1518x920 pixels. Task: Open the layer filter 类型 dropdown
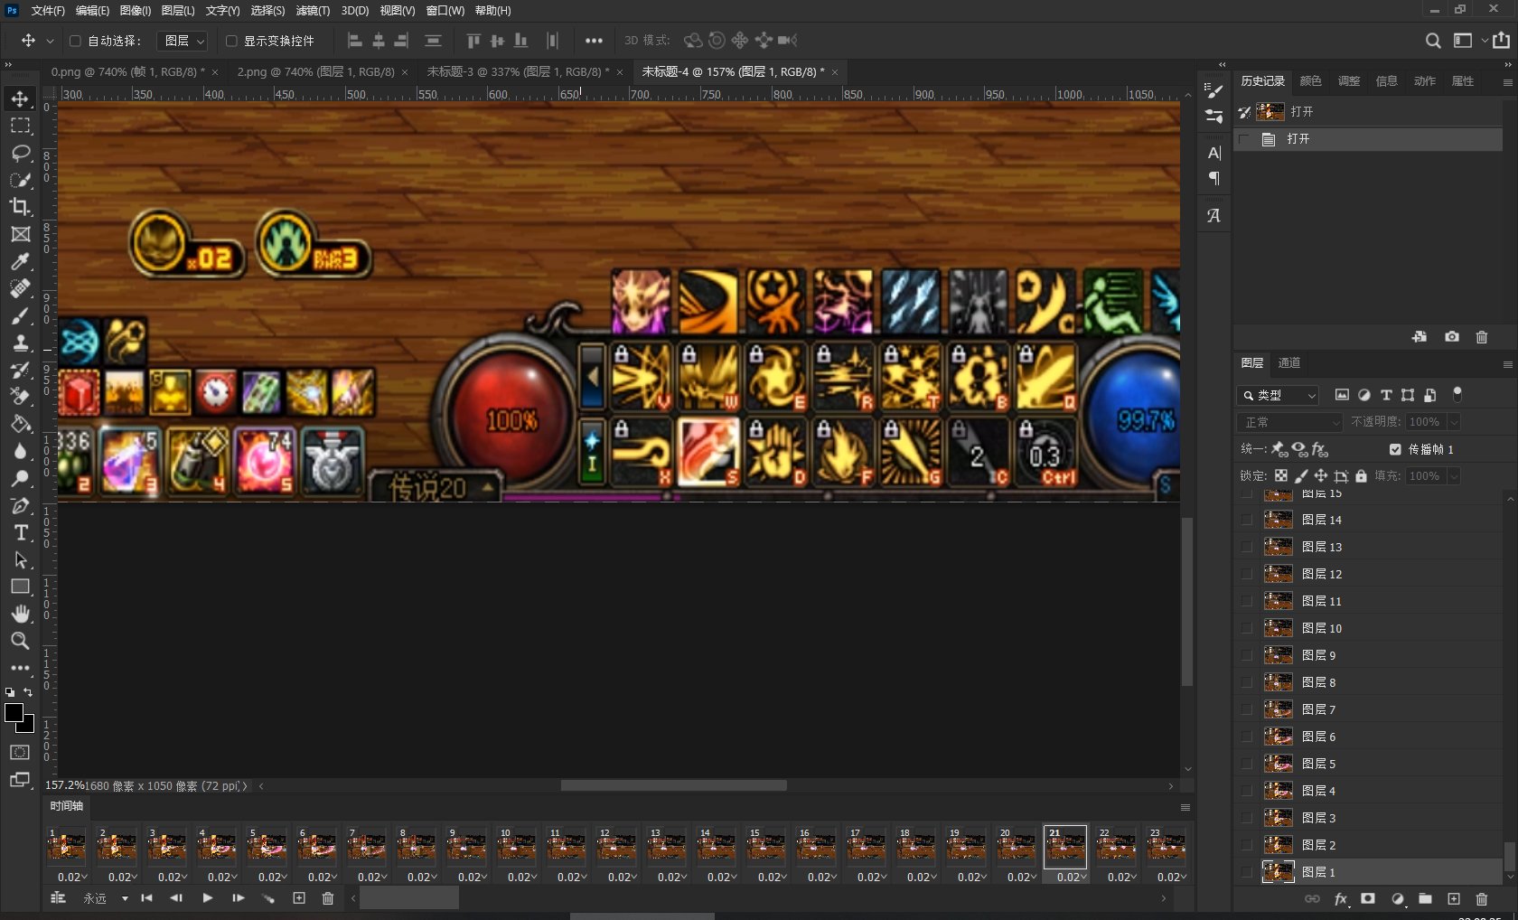[x=1278, y=395]
